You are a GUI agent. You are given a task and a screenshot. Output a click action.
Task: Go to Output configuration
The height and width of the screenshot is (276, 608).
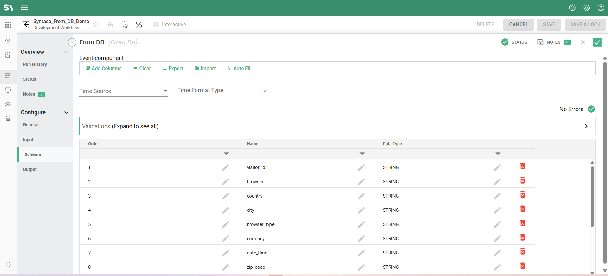point(30,169)
